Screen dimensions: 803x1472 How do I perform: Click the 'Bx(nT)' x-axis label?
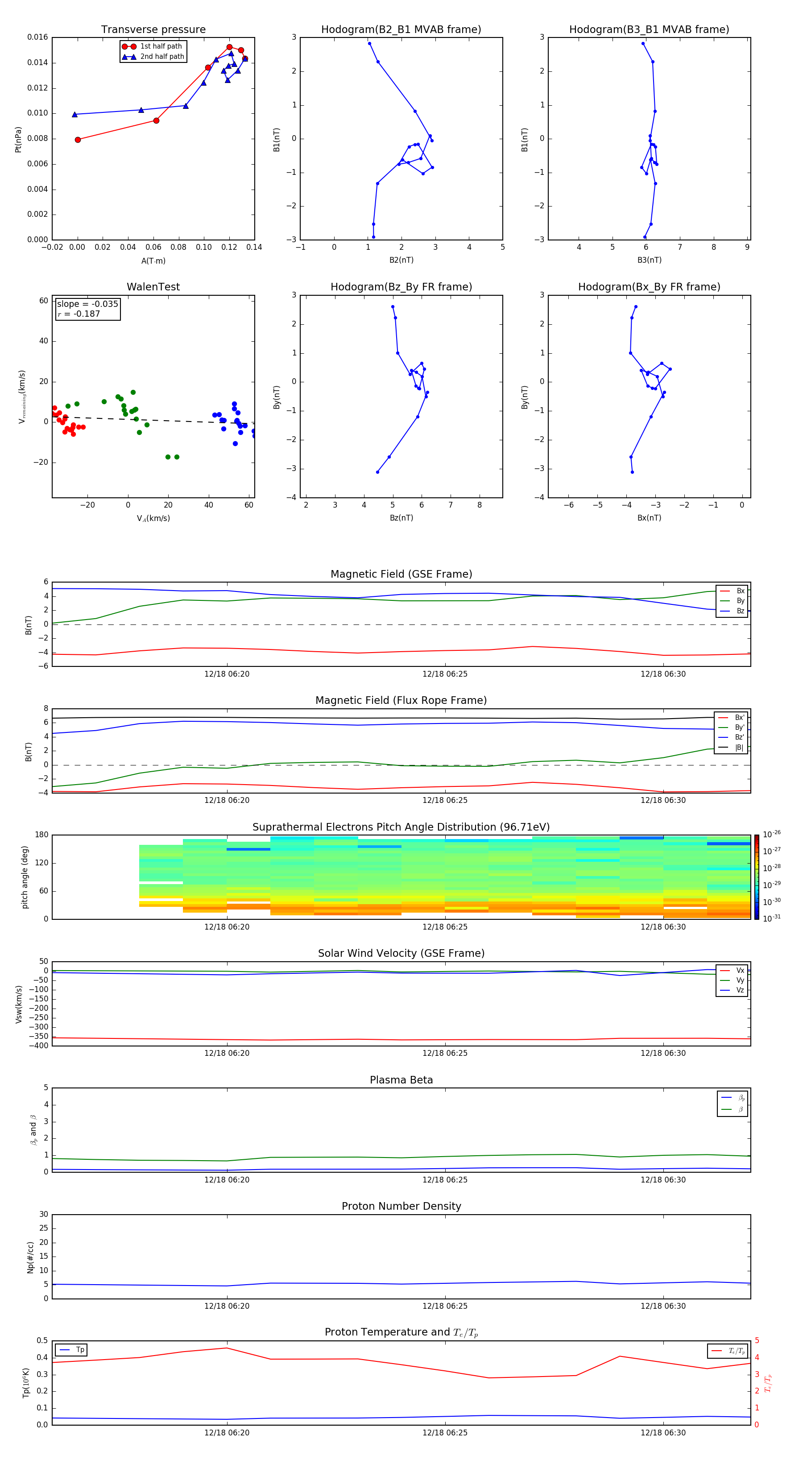[649, 518]
